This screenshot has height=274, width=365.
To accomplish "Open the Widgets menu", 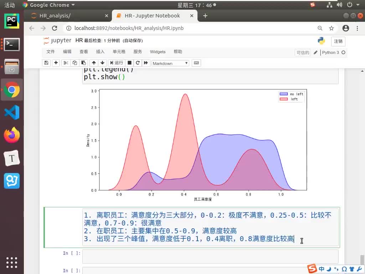I will click(x=158, y=52).
